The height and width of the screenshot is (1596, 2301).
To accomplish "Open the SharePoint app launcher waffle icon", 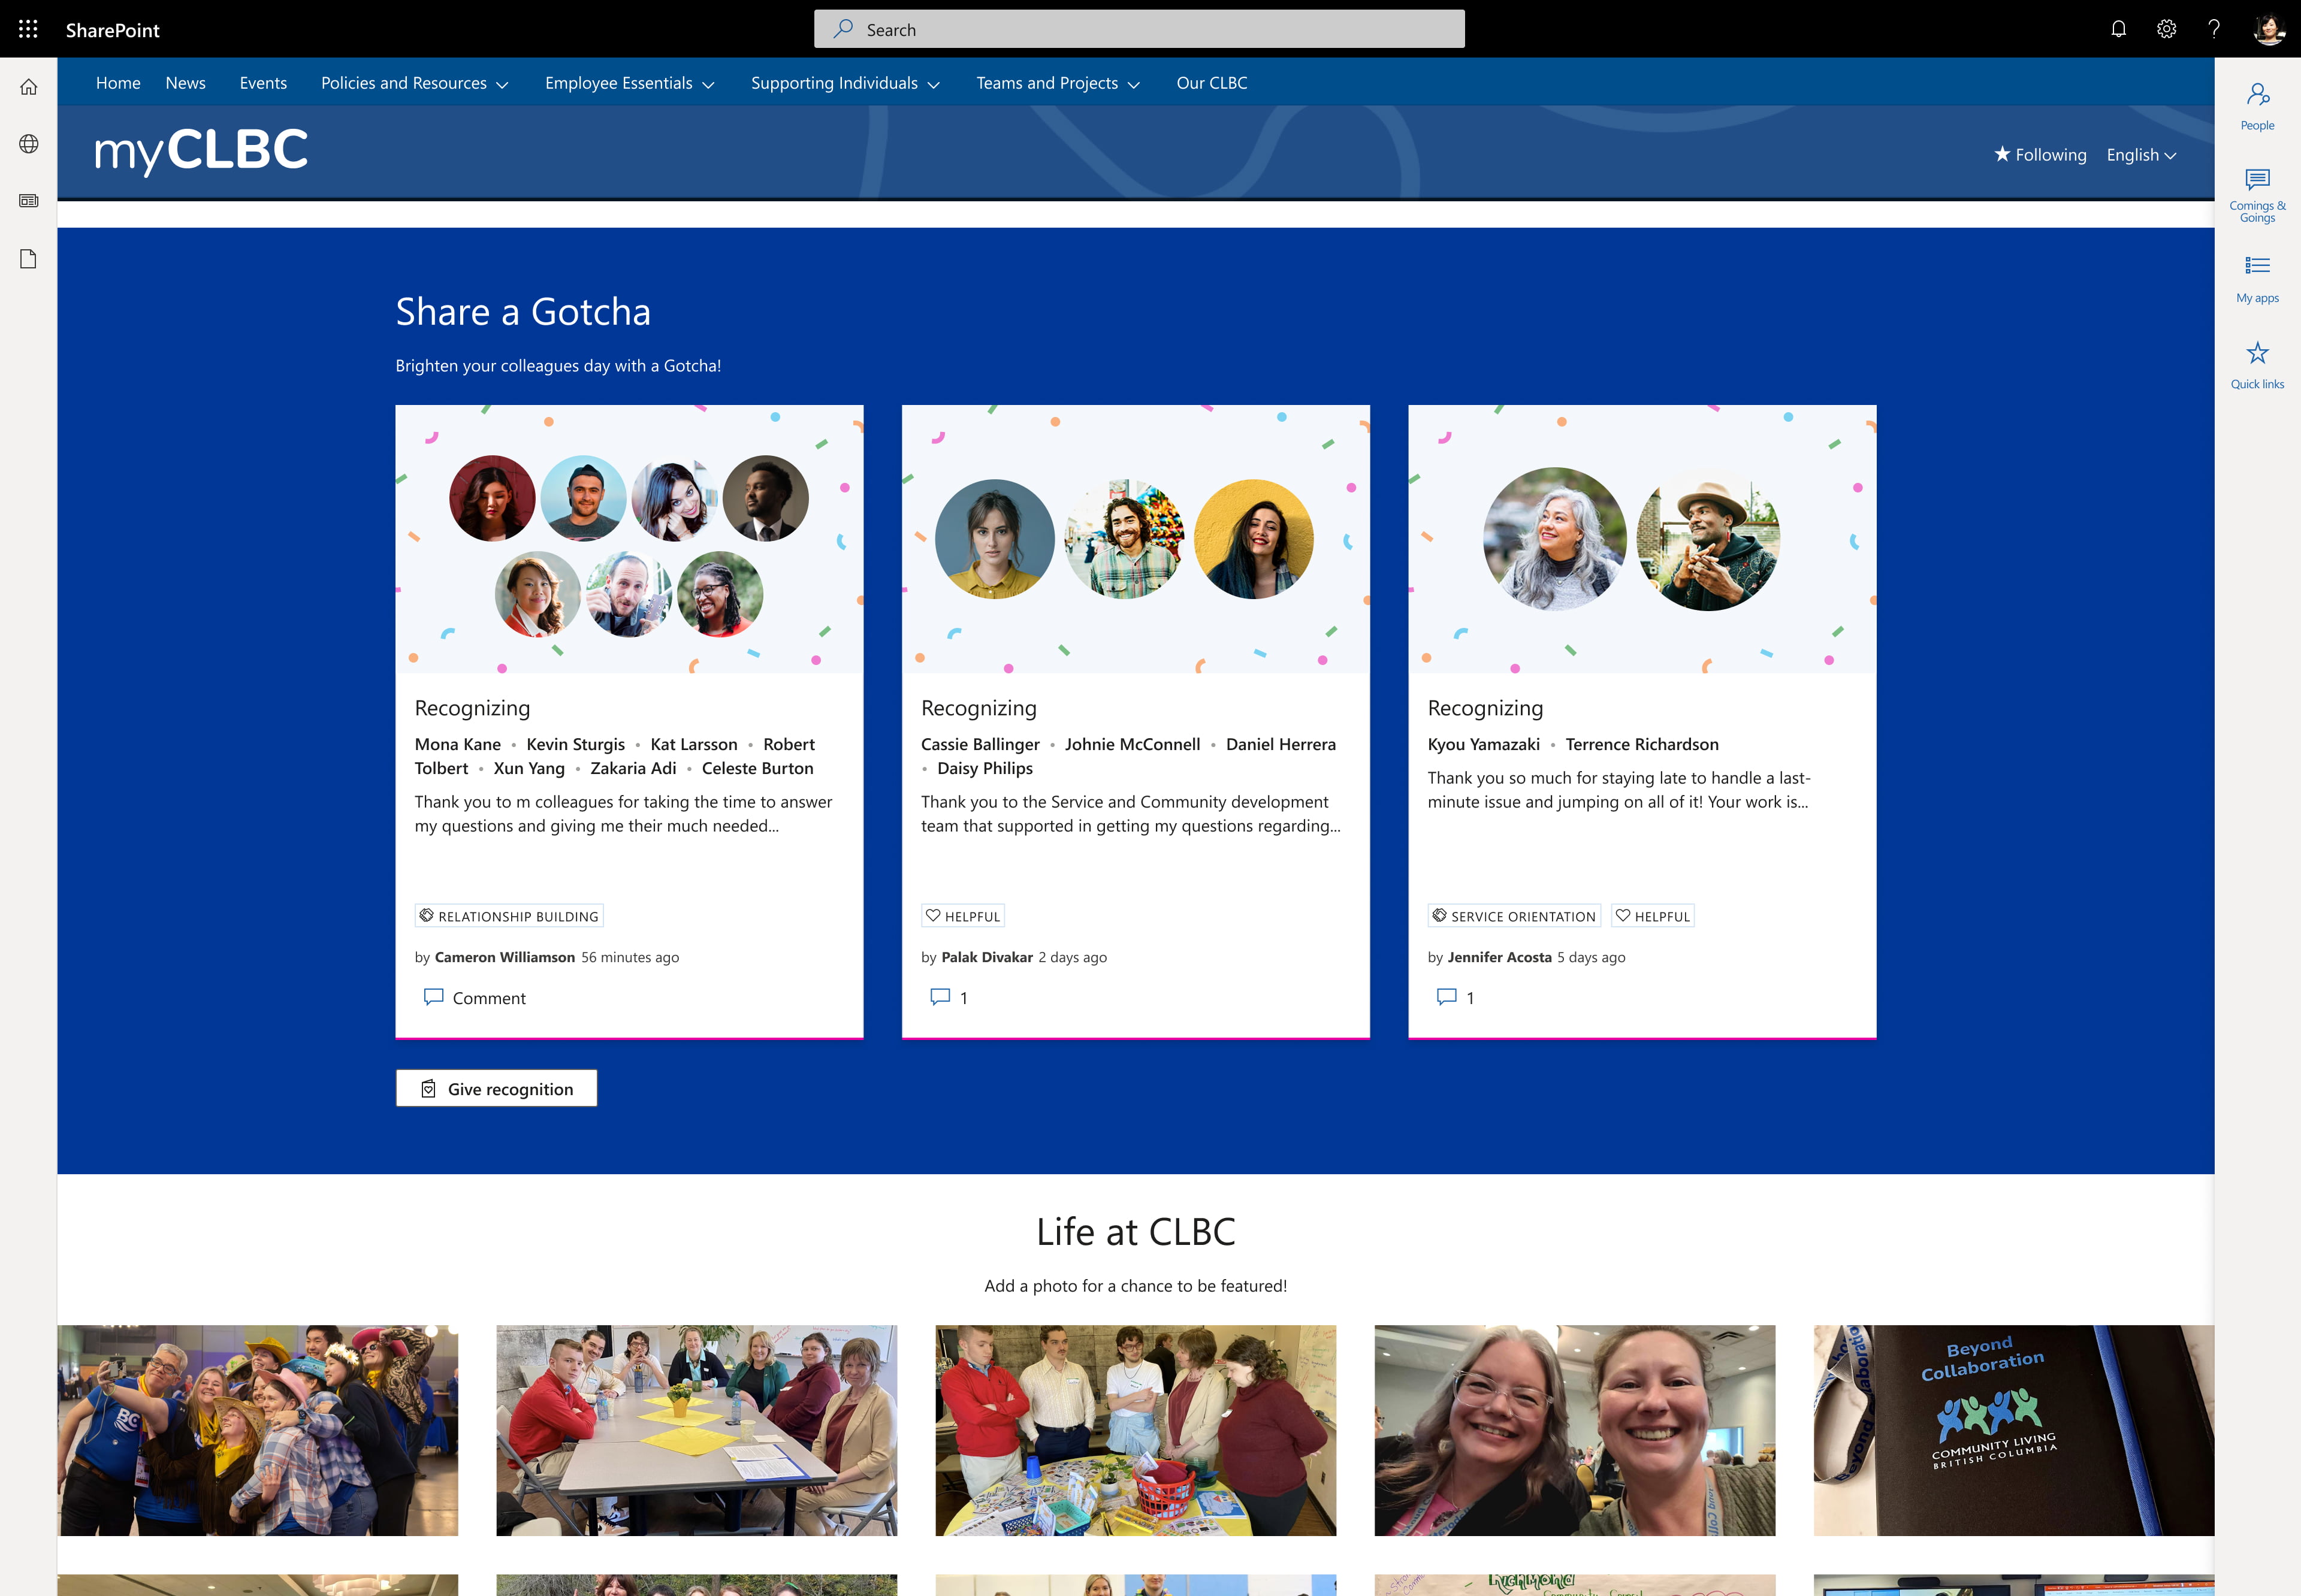I will (x=28, y=29).
